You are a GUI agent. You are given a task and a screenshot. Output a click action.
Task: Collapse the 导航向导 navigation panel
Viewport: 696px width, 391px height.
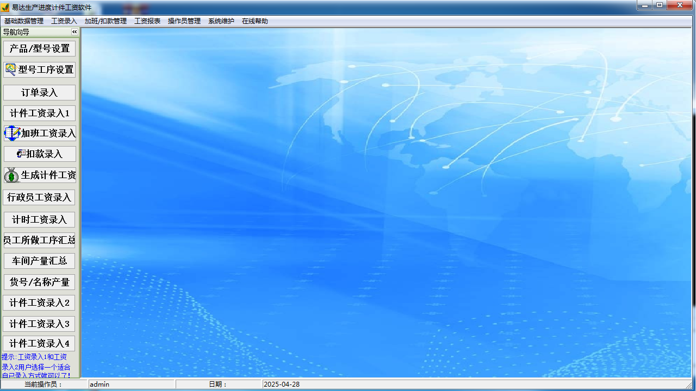pos(75,32)
